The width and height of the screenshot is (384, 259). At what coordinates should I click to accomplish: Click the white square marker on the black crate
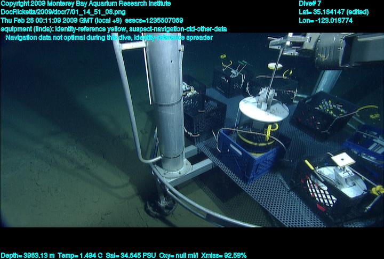(x=340, y=159)
